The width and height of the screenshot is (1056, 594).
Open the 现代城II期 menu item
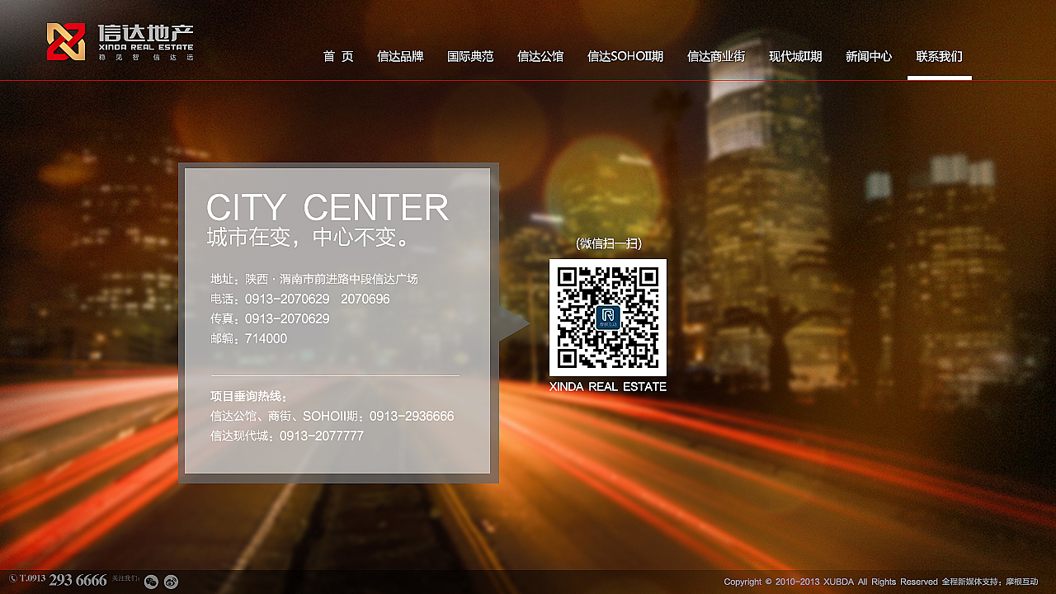pos(795,56)
